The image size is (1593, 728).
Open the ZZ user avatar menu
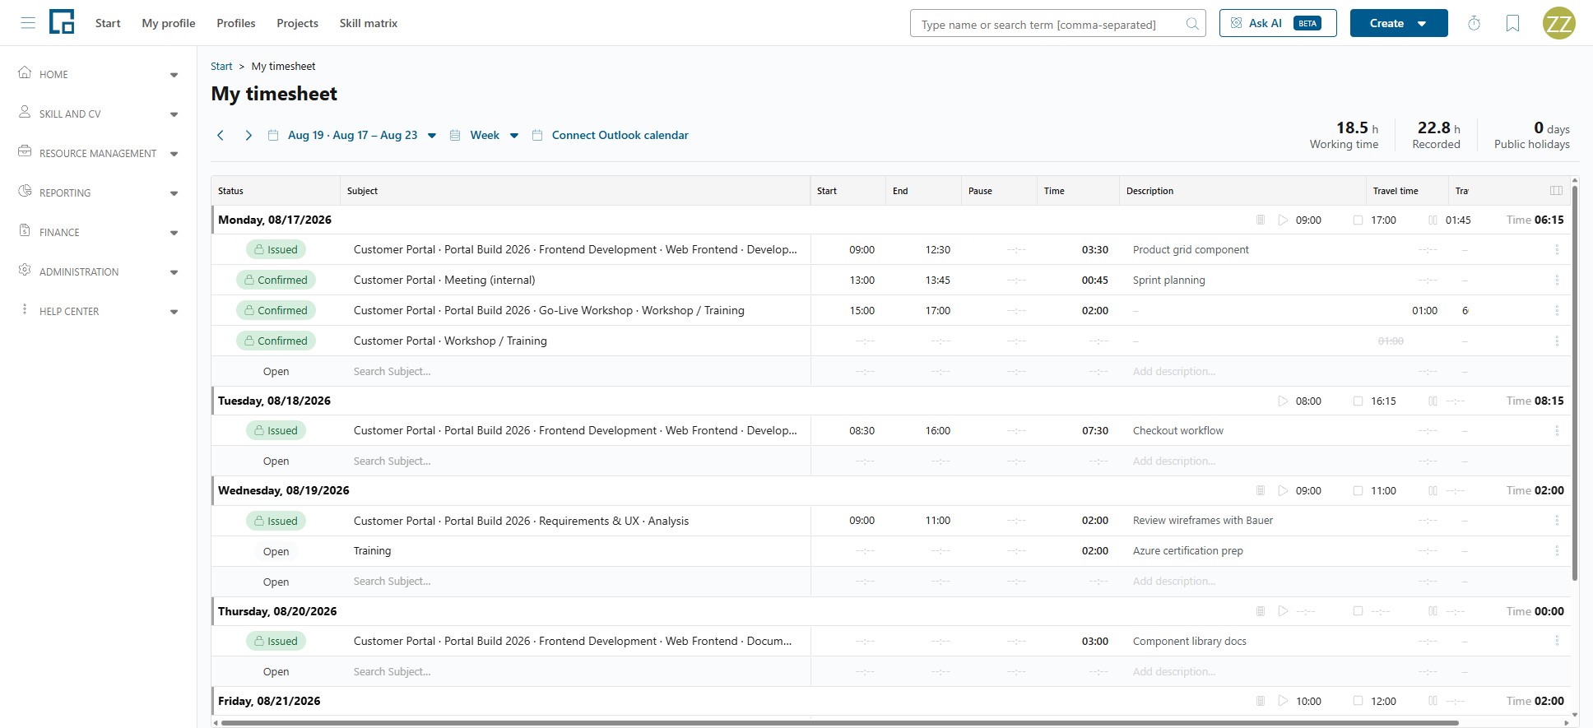pyautogui.click(x=1558, y=23)
